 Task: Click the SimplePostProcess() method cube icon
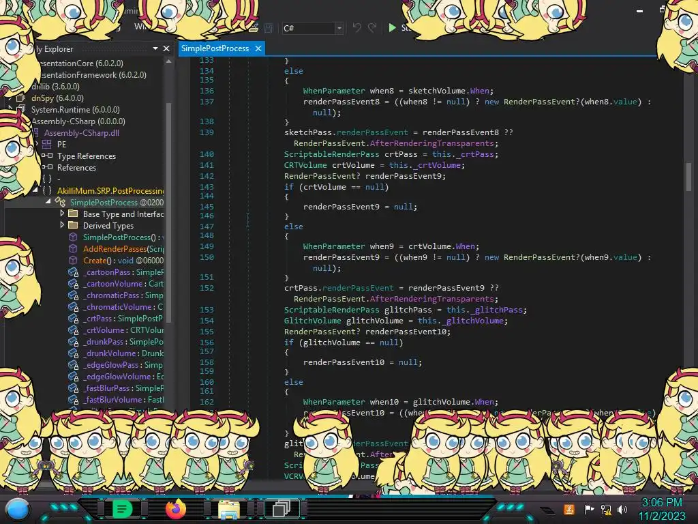(x=73, y=237)
